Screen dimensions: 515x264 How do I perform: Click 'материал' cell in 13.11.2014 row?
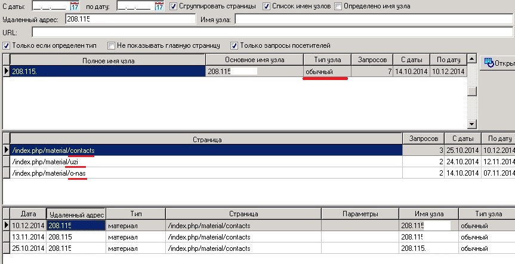(x=135, y=237)
